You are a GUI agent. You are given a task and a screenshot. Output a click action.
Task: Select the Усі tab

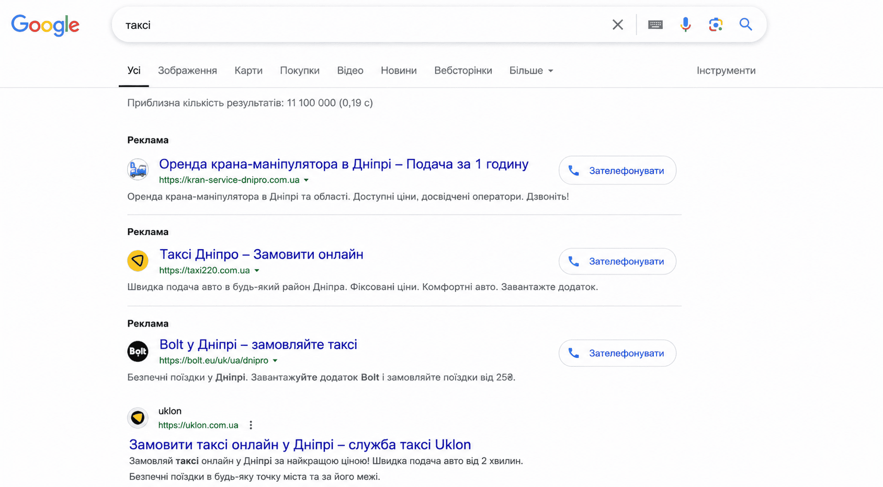[134, 71]
